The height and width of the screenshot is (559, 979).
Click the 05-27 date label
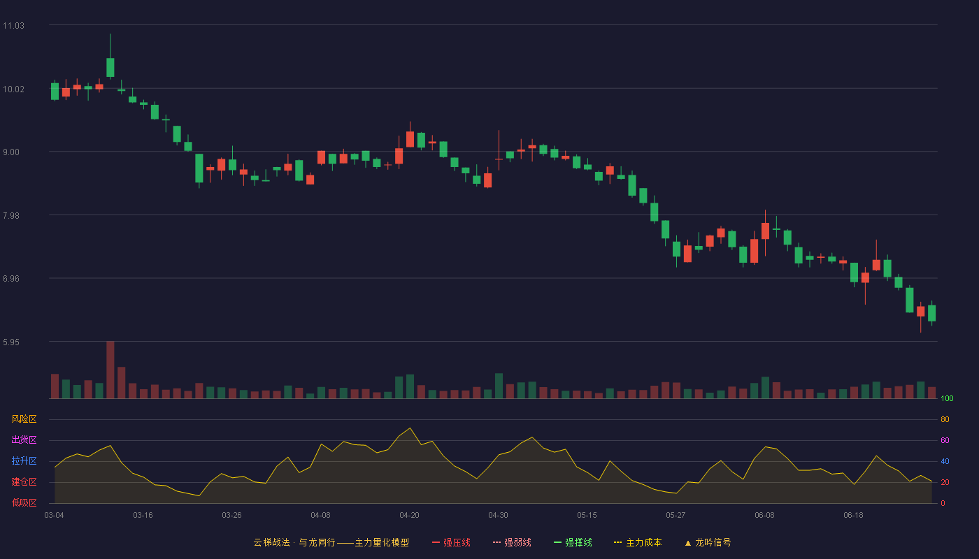click(676, 515)
